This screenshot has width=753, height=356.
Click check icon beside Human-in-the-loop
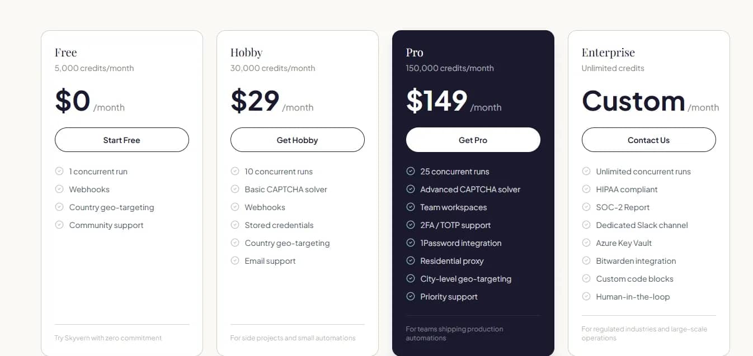point(586,296)
